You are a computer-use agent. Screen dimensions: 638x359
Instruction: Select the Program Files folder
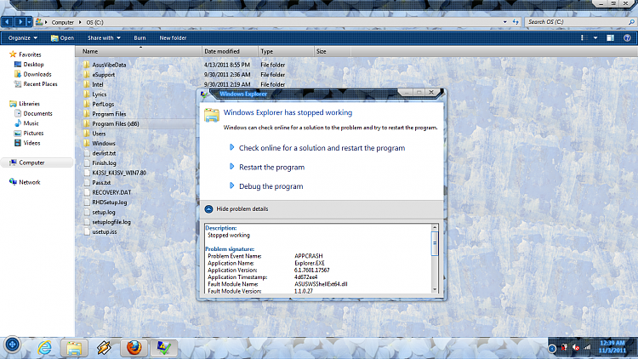pyautogui.click(x=105, y=114)
